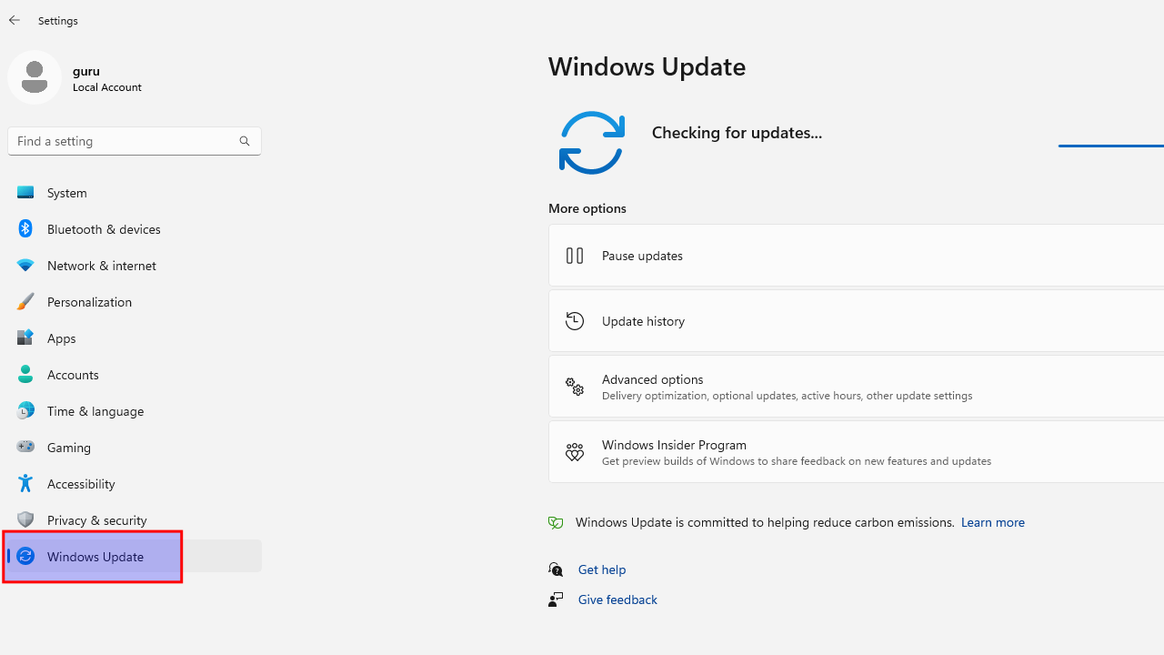Click the Bluetooth icon in the sidebar
The height and width of the screenshot is (655, 1164).
[25, 229]
